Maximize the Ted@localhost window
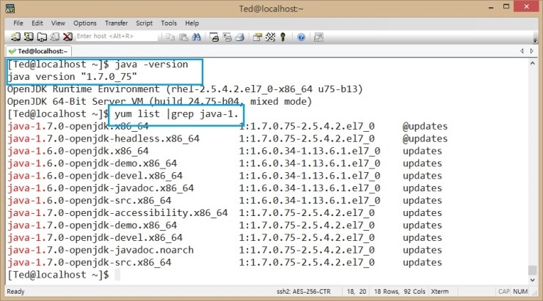This screenshot has width=543, height=301. pyautogui.click(x=506, y=7)
